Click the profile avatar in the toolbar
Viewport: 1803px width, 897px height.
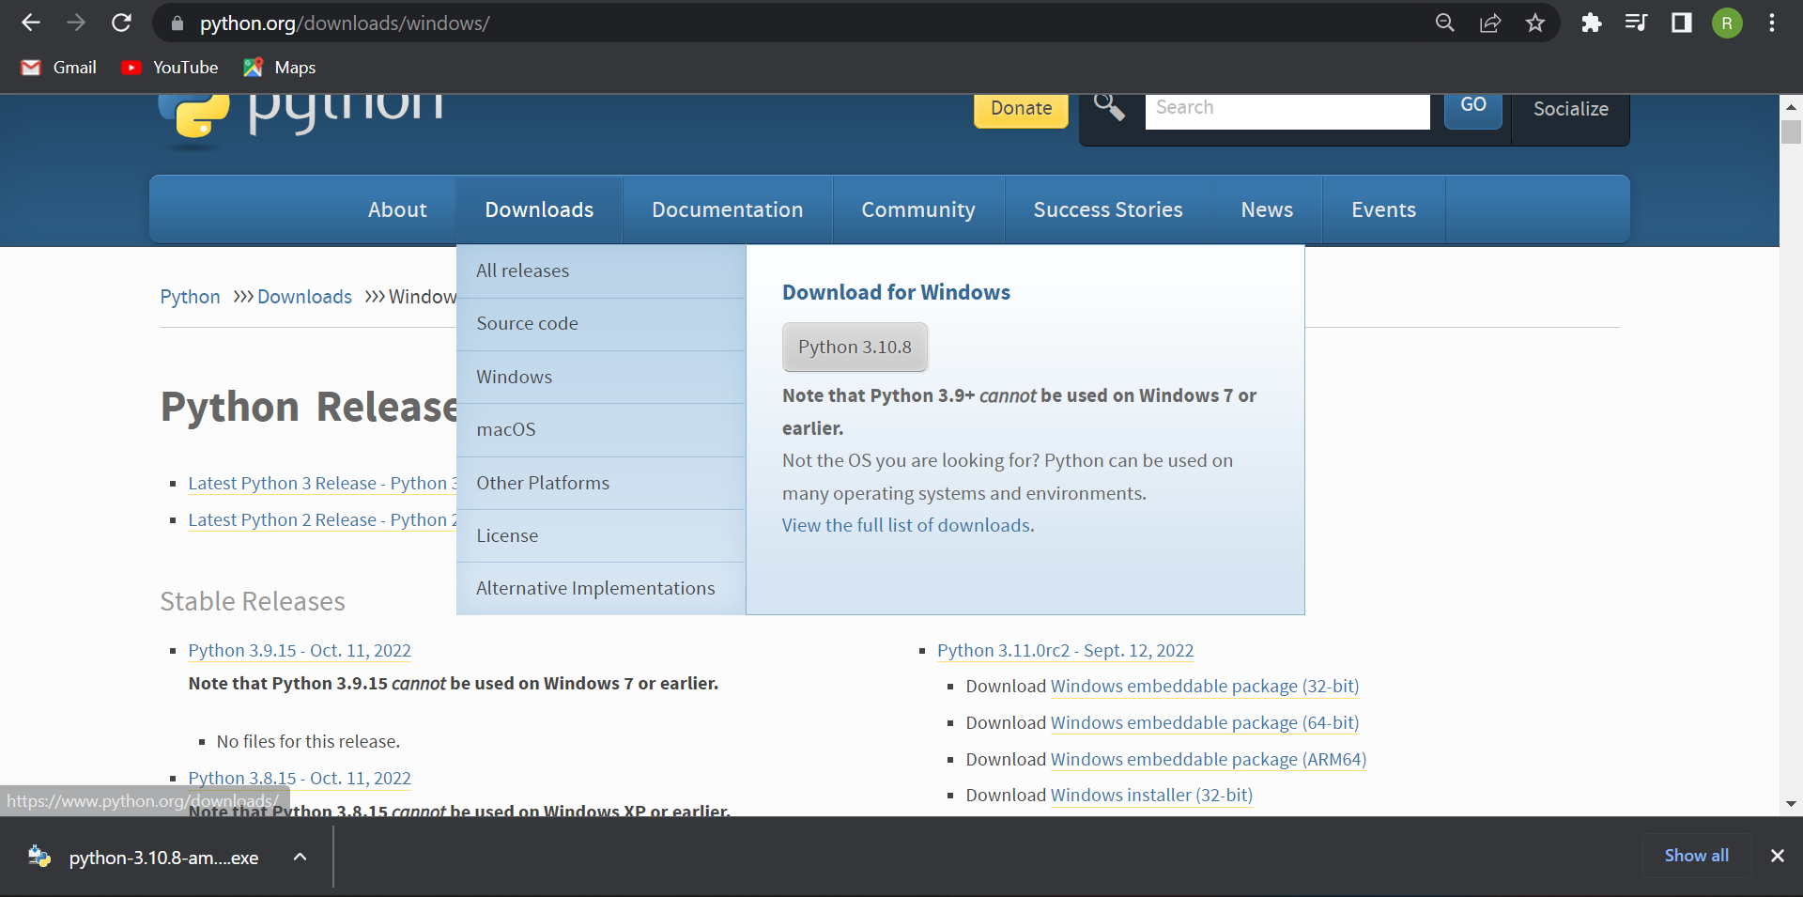pyautogui.click(x=1727, y=23)
